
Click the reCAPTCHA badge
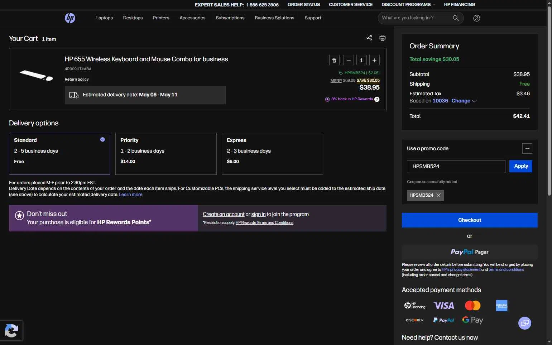pyautogui.click(x=11, y=330)
